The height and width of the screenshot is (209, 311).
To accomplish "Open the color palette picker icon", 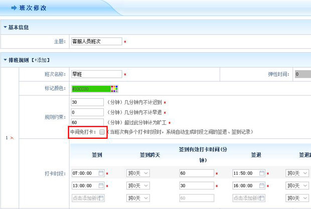I will [114, 89].
